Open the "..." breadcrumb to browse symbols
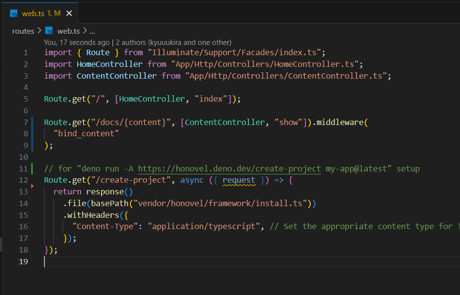Screen dimensions: 460x295 tap(92, 30)
